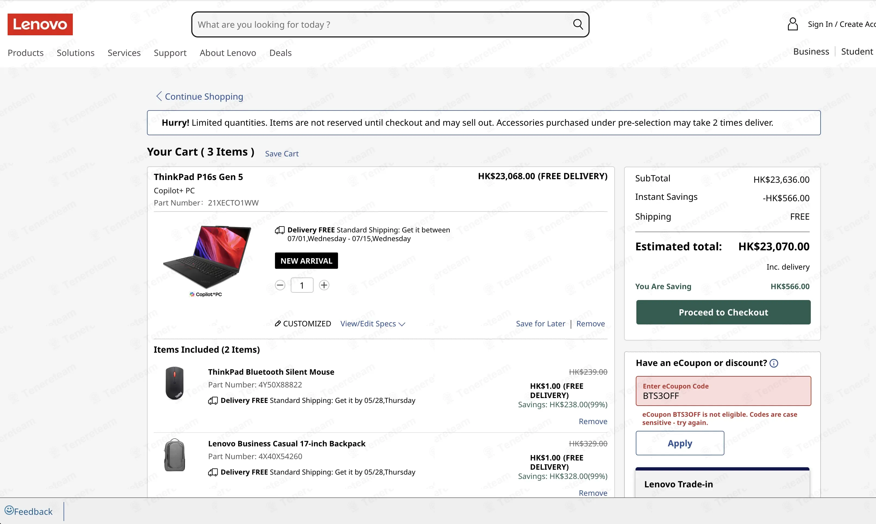Click the Backpack thumbnail image
The image size is (876, 524).
tap(174, 455)
